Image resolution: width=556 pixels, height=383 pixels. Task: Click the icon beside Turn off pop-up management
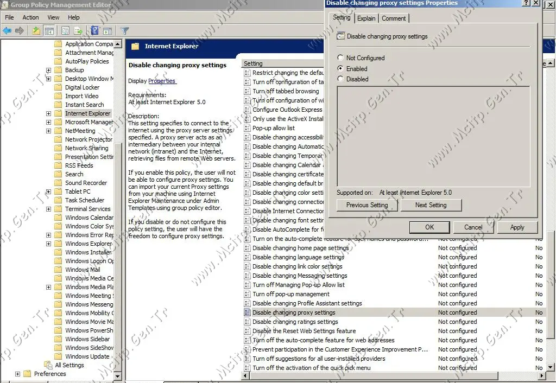[247, 294]
